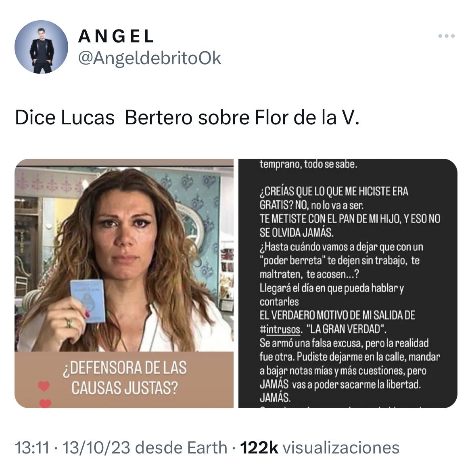Viewport: 472px width, 468px height.
Task: Open ANGEL's round profile avatar
Action: pyautogui.click(x=41, y=47)
